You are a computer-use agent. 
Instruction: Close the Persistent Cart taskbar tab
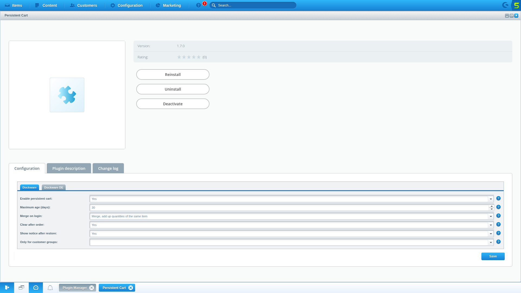point(131,288)
